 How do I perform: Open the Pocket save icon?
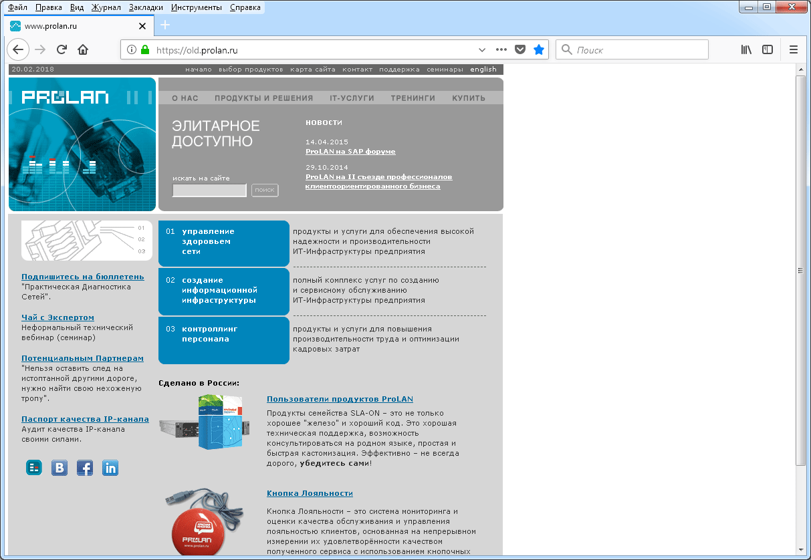coord(520,49)
